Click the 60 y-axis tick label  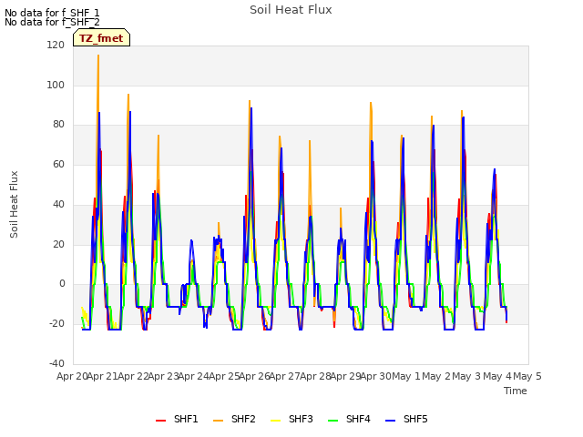coord(58,164)
